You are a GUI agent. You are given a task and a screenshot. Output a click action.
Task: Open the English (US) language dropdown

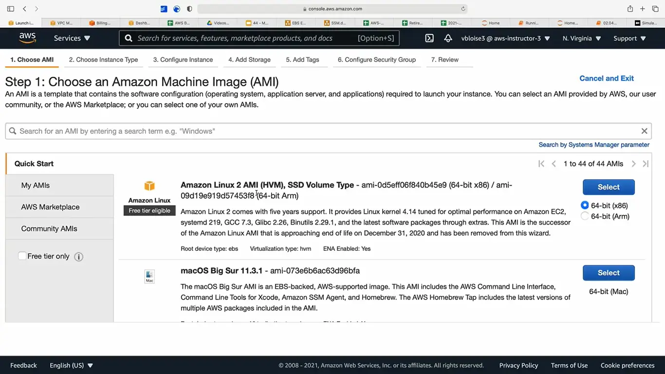point(71,365)
